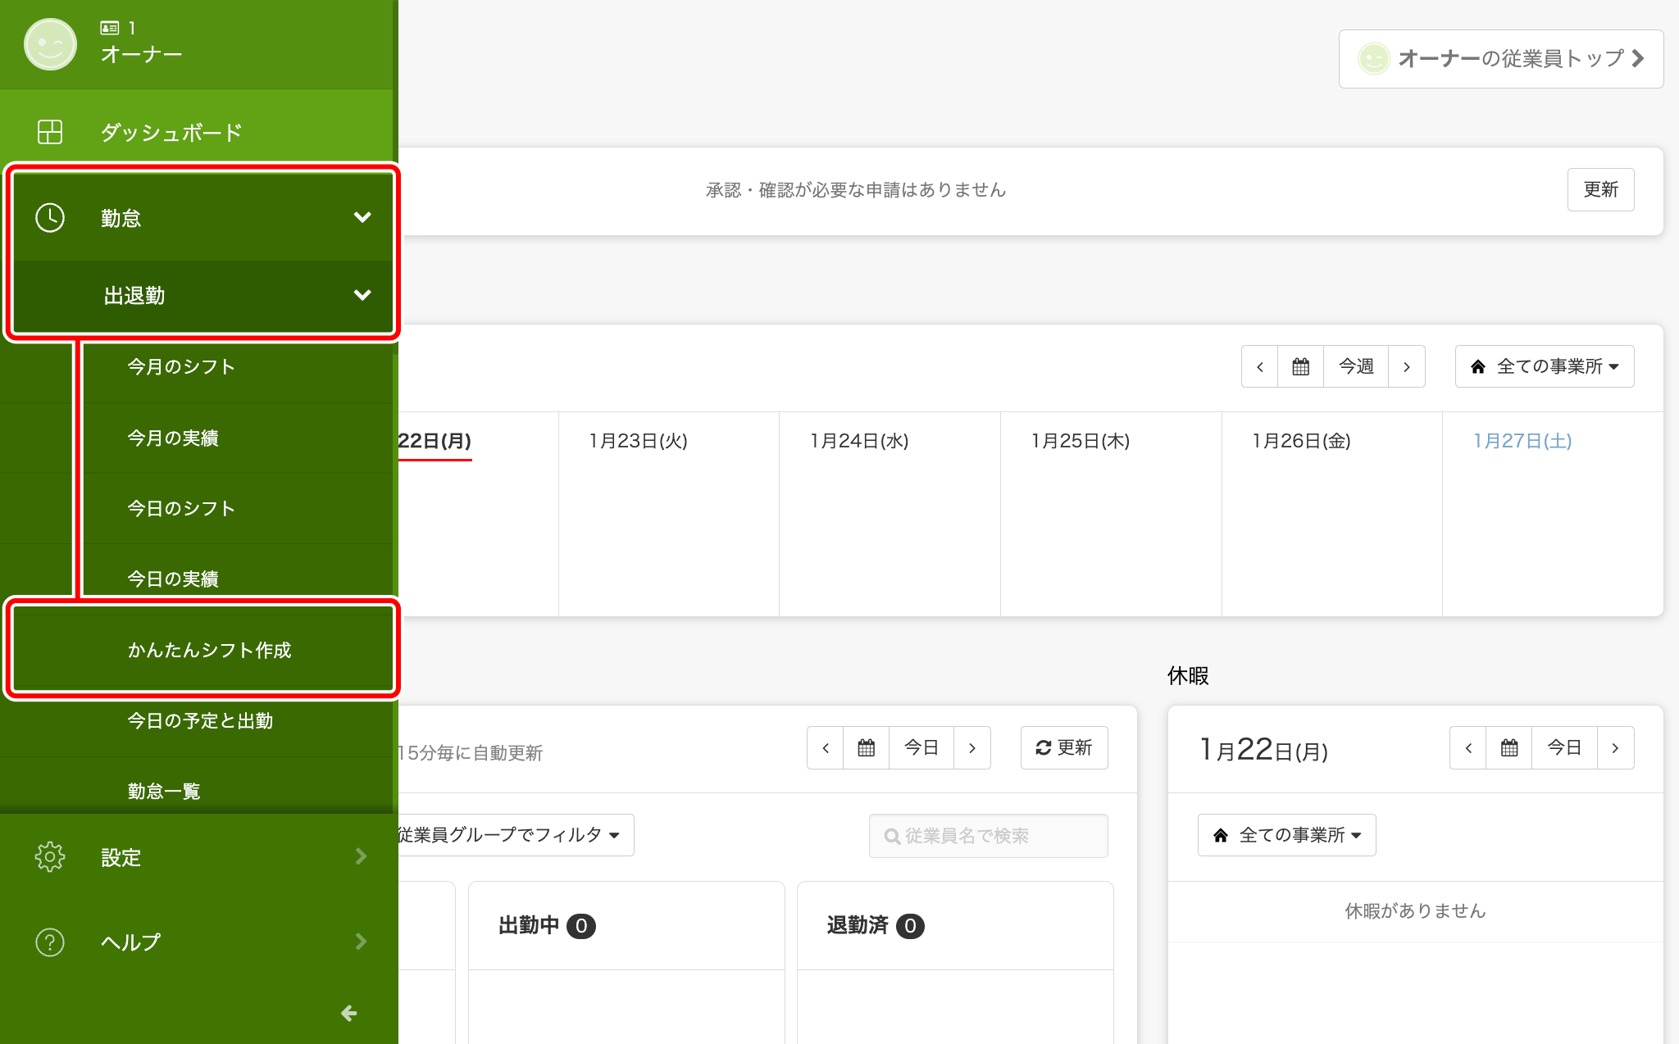The height and width of the screenshot is (1044, 1679).
Task: Open 全ての事業所 dropdown in the shift panel
Action: [x=1545, y=366]
